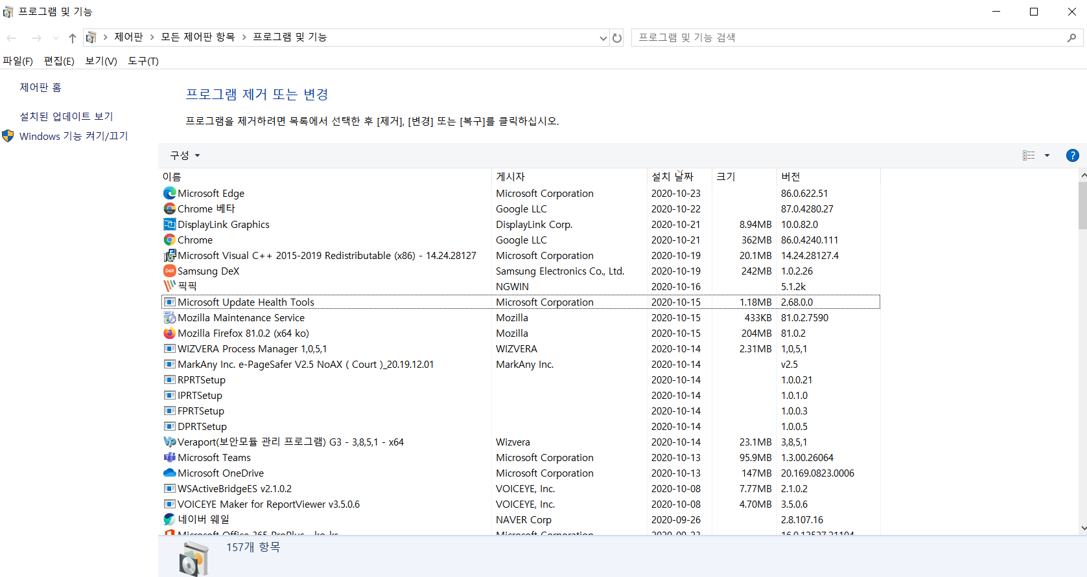
Task: Click the Veraport program icon
Action: coord(170,442)
